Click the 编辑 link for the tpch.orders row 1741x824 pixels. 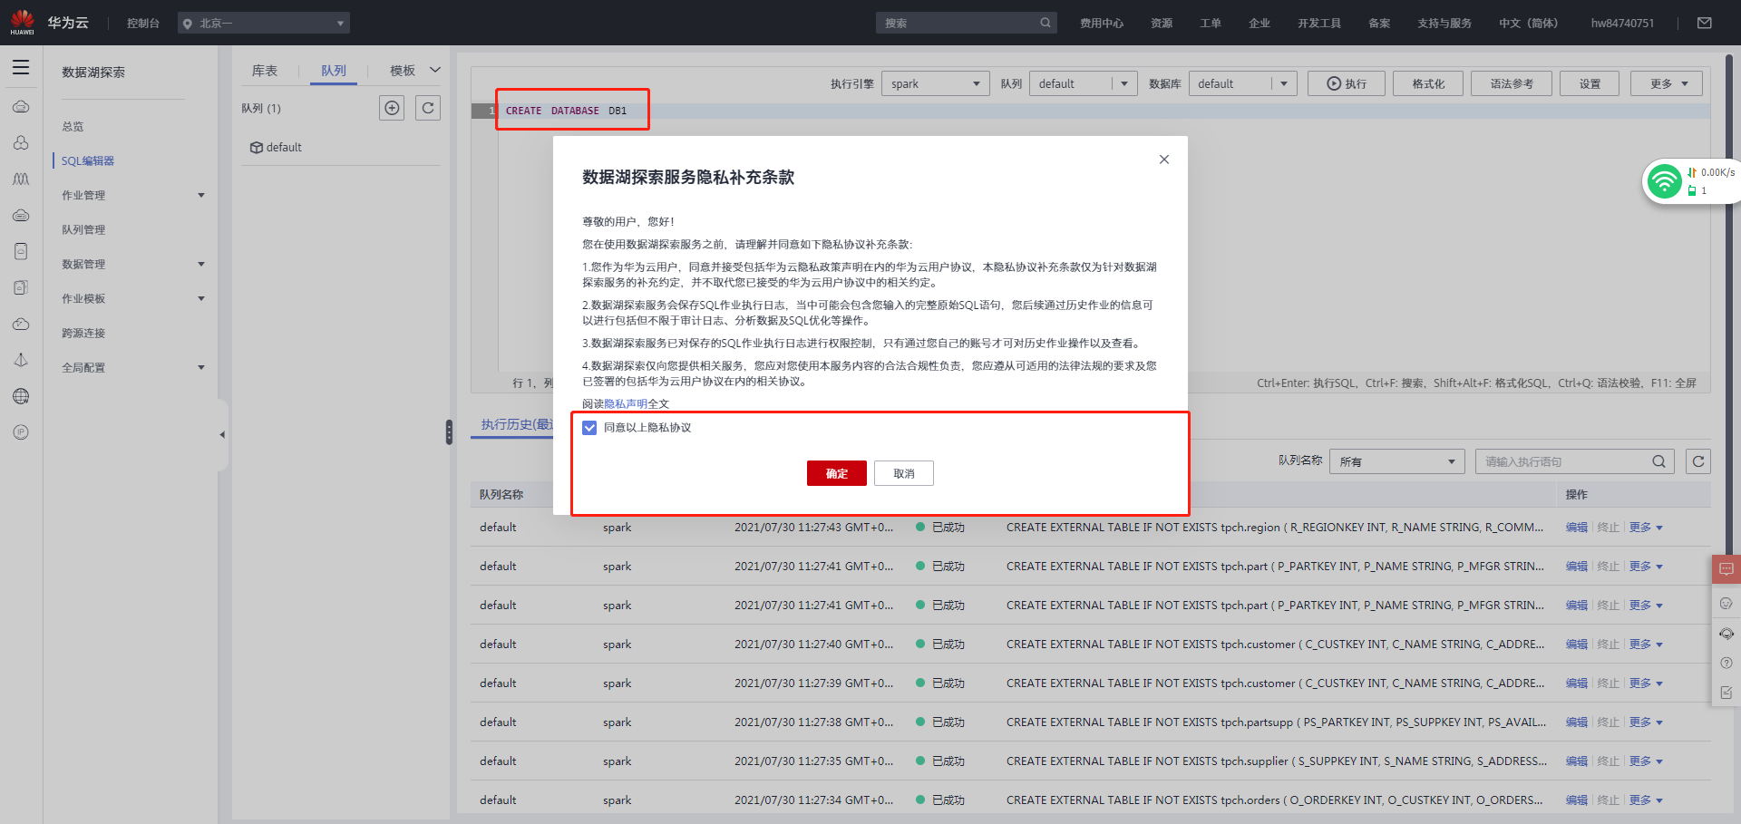[x=1577, y=800]
